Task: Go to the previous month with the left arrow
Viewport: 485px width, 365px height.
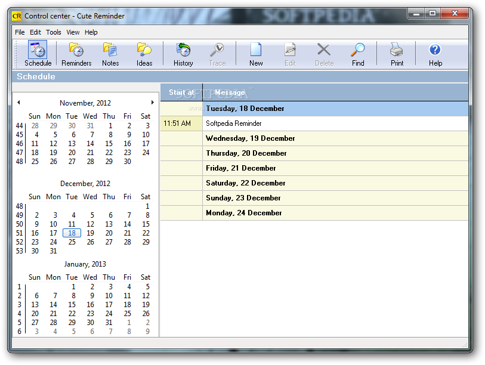Action: point(18,103)
